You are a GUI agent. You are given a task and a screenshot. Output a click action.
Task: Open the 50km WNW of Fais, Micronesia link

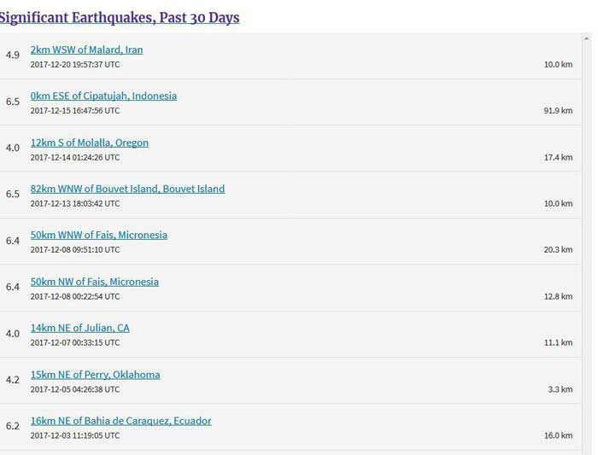click(99, 235)
